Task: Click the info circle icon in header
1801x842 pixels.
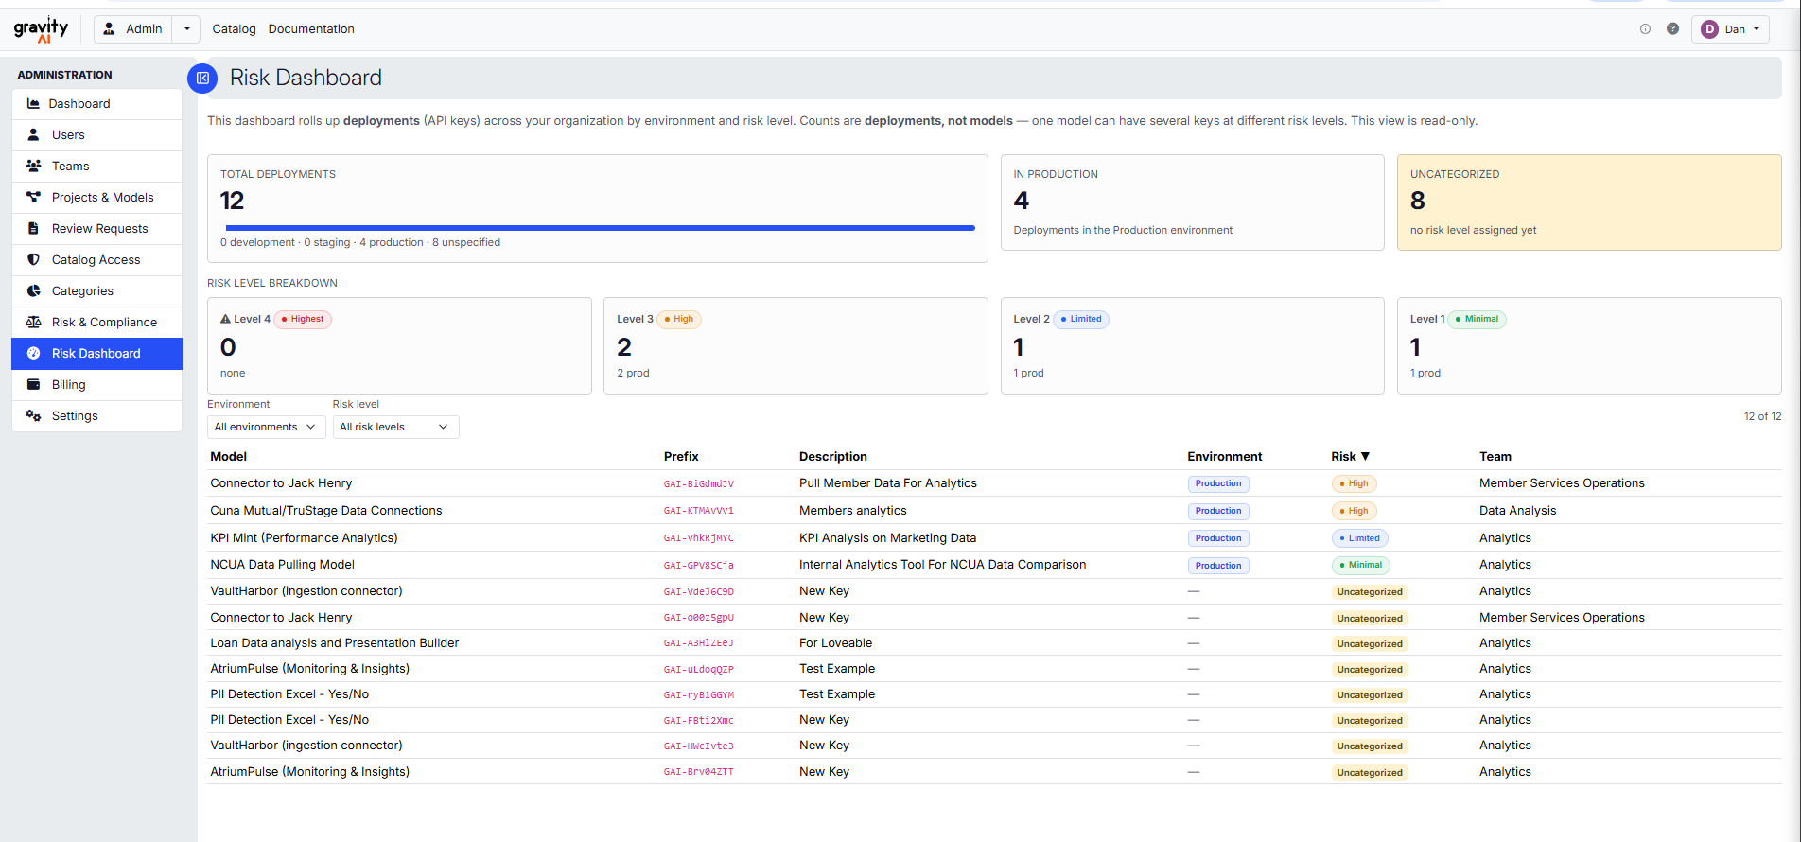Action: click(1645, 29)
